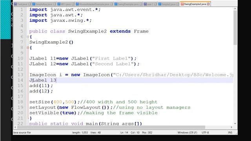Switch to the new 1 tab
Viewport: 251px width, 141px height.
click(150, 4)
